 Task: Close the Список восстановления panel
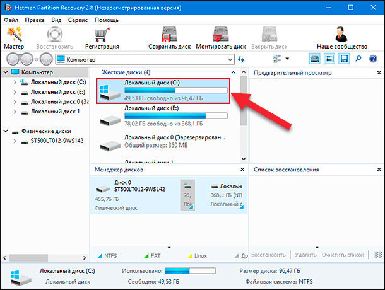pyautogui.click(x=379, y=170)
